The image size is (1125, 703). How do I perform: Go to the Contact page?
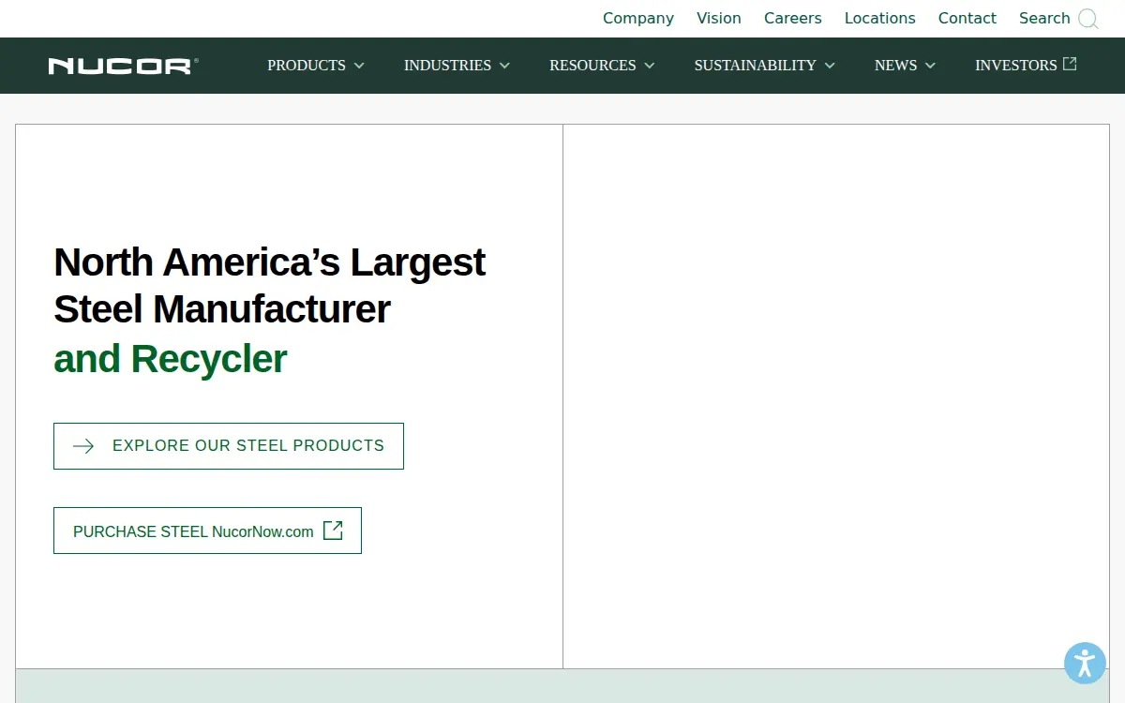[967, 19]
